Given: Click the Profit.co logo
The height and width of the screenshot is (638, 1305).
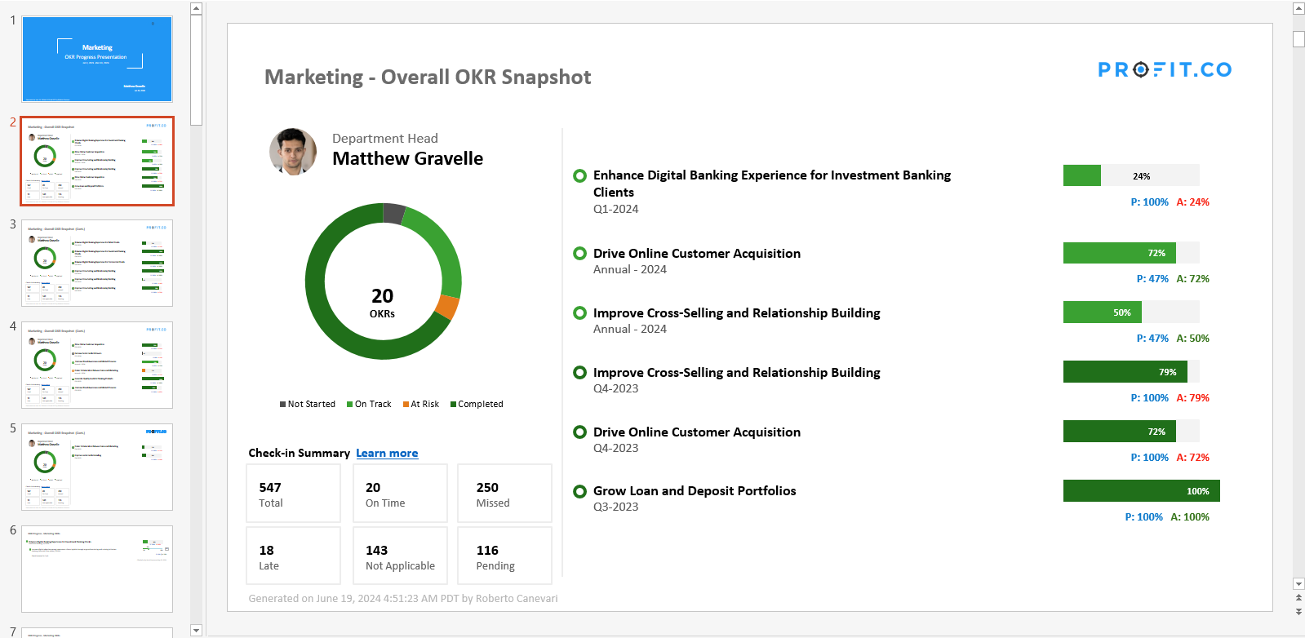Looking at the screenshot, I should click(1165, 70).
